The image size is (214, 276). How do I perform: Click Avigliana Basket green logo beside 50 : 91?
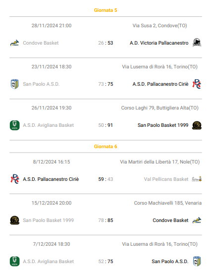point(14,125)
